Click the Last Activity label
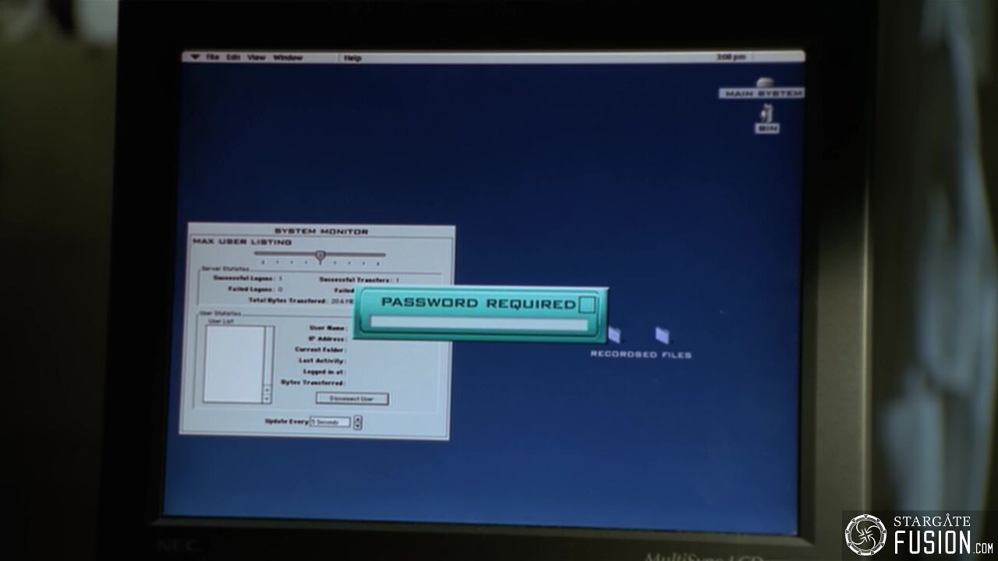The image size is (998, 561). 322,361
